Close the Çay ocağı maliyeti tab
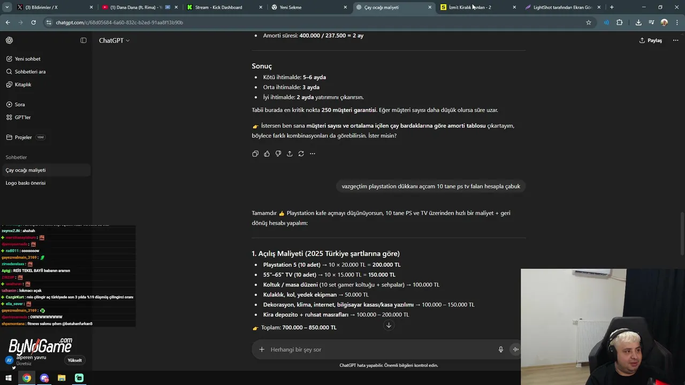685x385 pixels. [x=430, y=7]
